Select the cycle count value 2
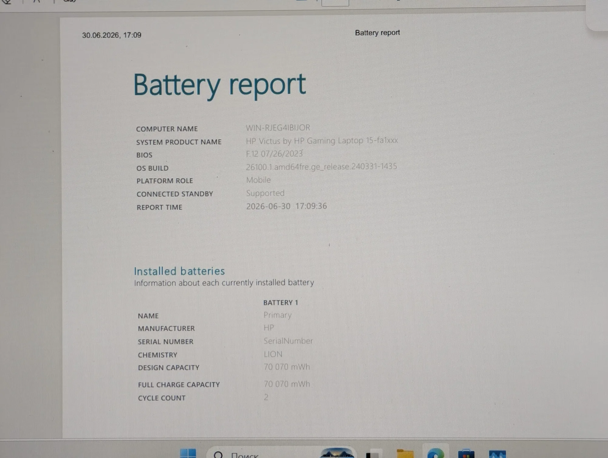The image size is (608, 458). click(266, 397)
